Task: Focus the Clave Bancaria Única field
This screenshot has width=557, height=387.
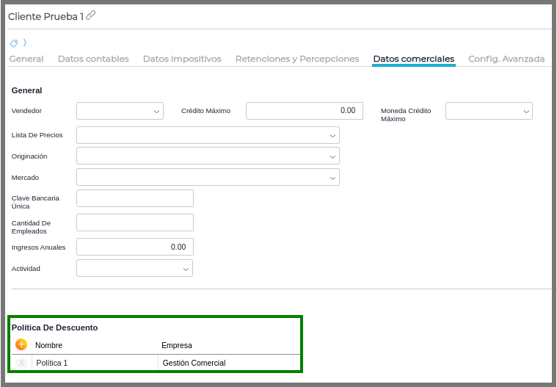Action: (135, 198)
